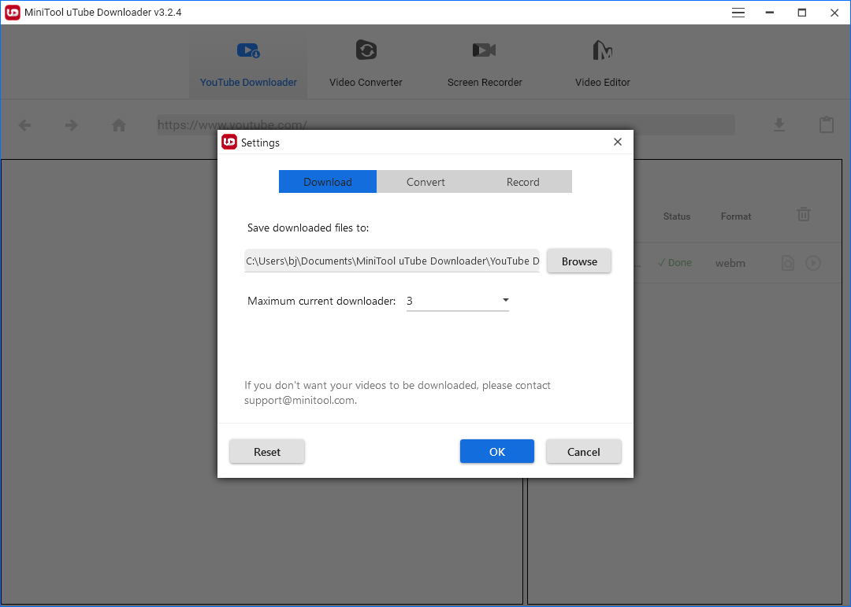Click the home icon in navigation bar

click(119, 125)
